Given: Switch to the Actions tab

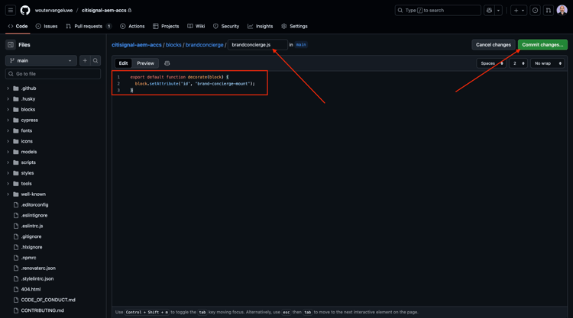Looking at the screenshot, I should [x=132, y=26].
